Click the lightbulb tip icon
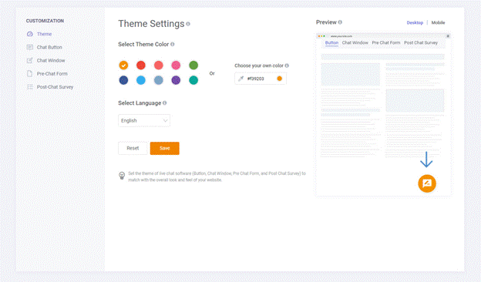Viewport: 481px width, 282px height. click(x=122, y=176)
